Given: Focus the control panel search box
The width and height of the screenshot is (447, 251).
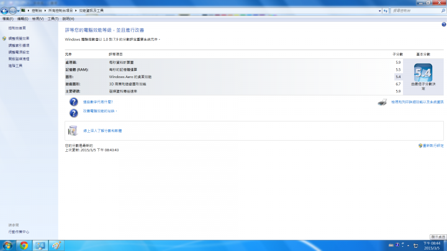Looking at the screenshot, I should tap(415, 11).
